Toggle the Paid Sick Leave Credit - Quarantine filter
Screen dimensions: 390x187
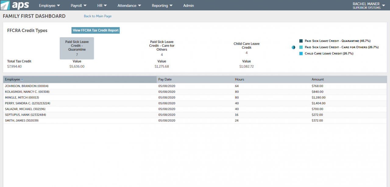pos(77,48)
